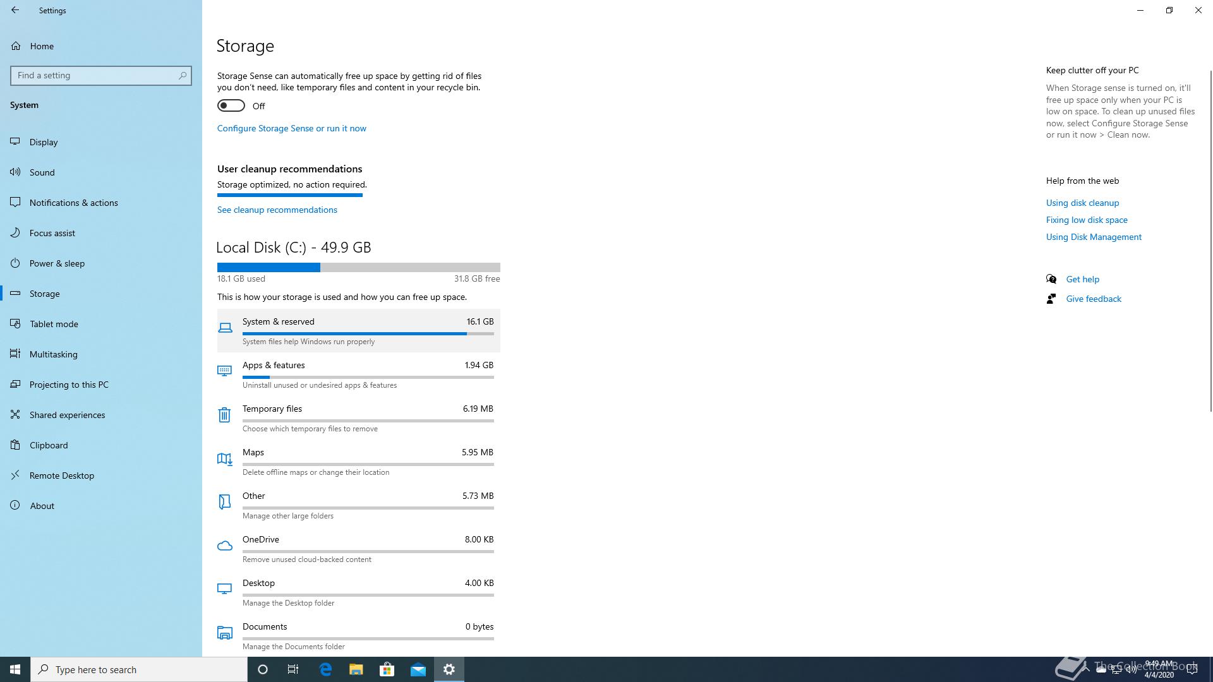Image resolution: width=1213 pixels, height=682 pixels.
Task: Go back using the Settings back arrow
Action: click(x=15, y=10)
